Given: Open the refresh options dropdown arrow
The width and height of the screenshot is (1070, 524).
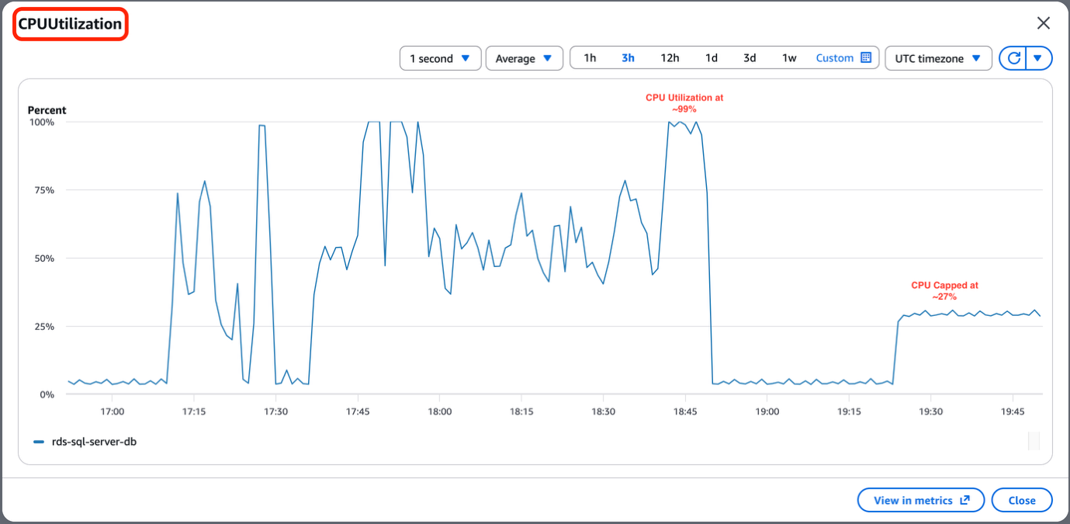Looking at the screenshot, I should pyautogui.click(x=1039, y=58).
